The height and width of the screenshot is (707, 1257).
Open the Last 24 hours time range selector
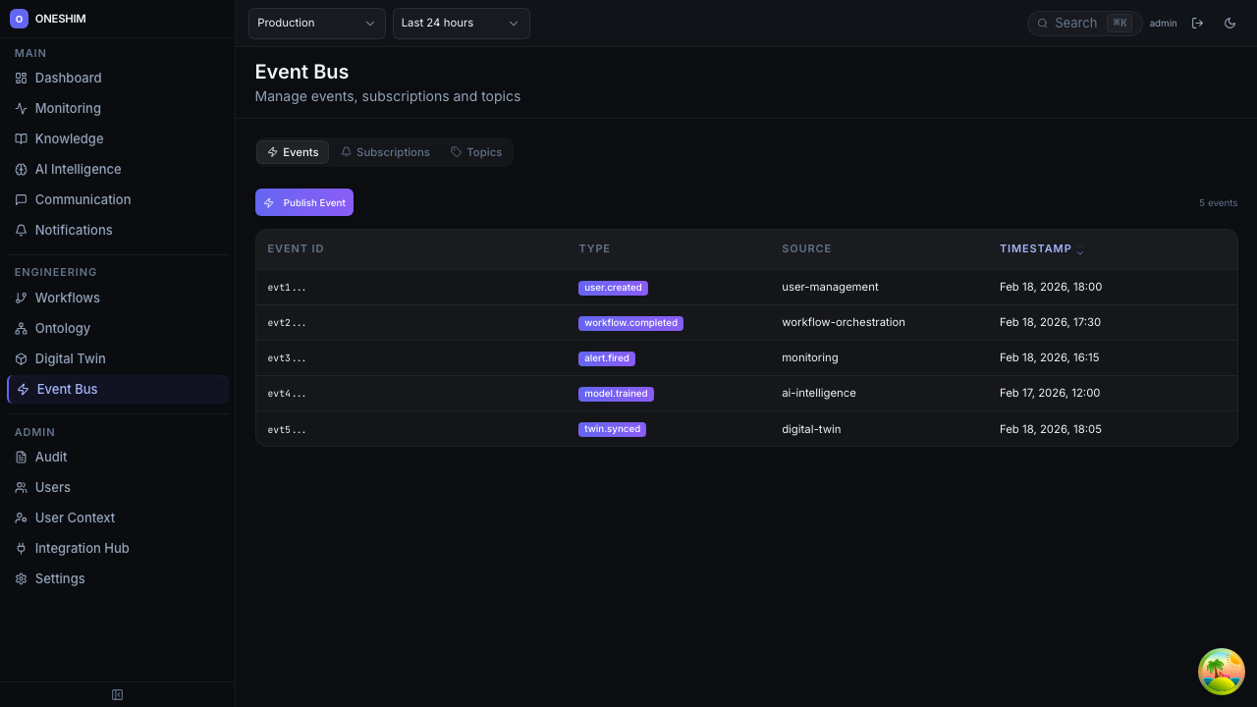pos(461,23)
